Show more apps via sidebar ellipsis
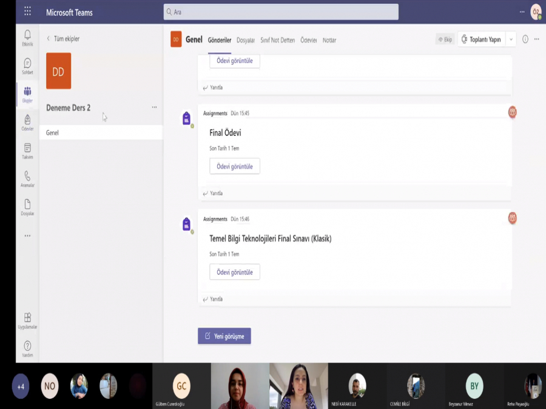 [27, 236]
